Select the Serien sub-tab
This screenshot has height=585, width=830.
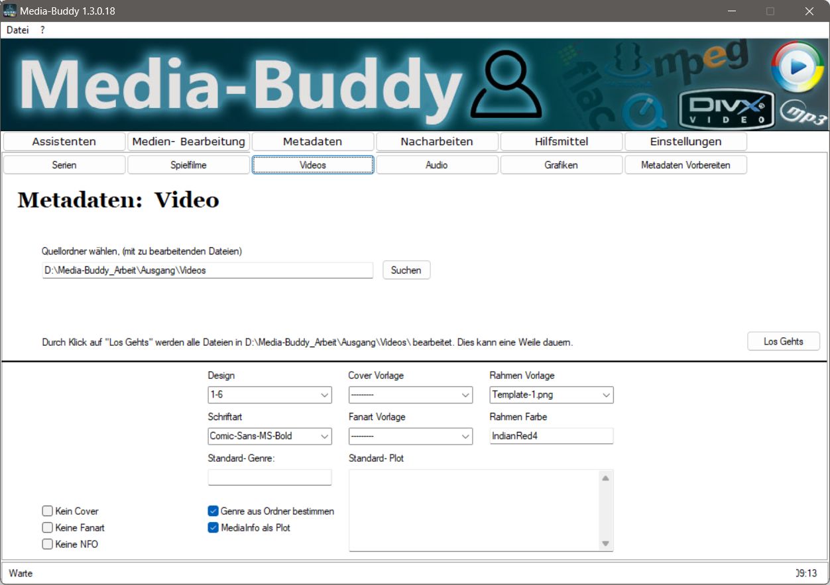click(x=64, y=165)
